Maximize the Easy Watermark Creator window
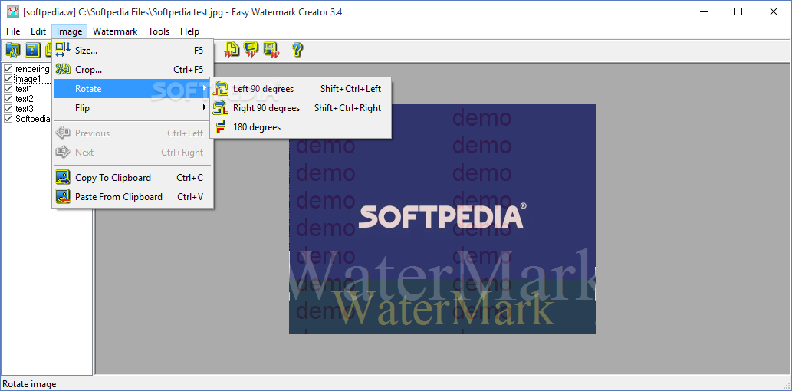This screenshot has height=391, width=792. pyautogui.click(x=738, y=11)
